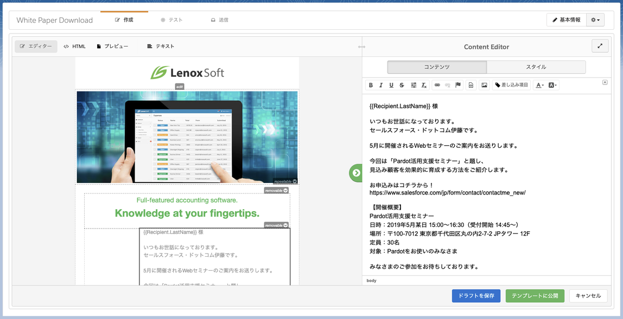The height and width of the screenshot is (319, 623).
Task: Open the gear settings dropdown
Action: [595, 20]
